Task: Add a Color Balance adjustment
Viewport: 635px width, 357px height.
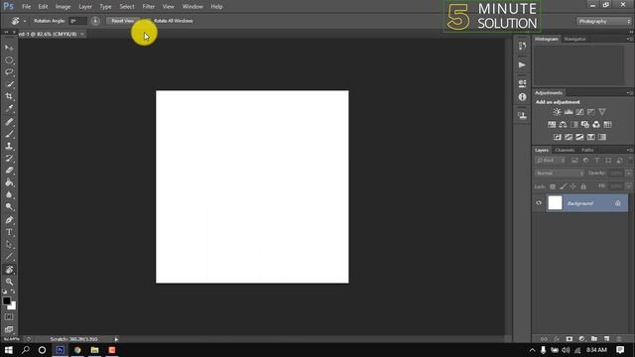Action: click(563, 125)
